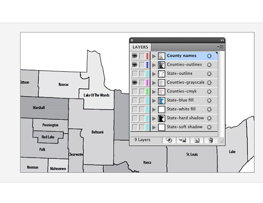The height and width of the screenshot is (203, 263).
Task: Click Create New Sublayer icon
Action: (183, 140)
